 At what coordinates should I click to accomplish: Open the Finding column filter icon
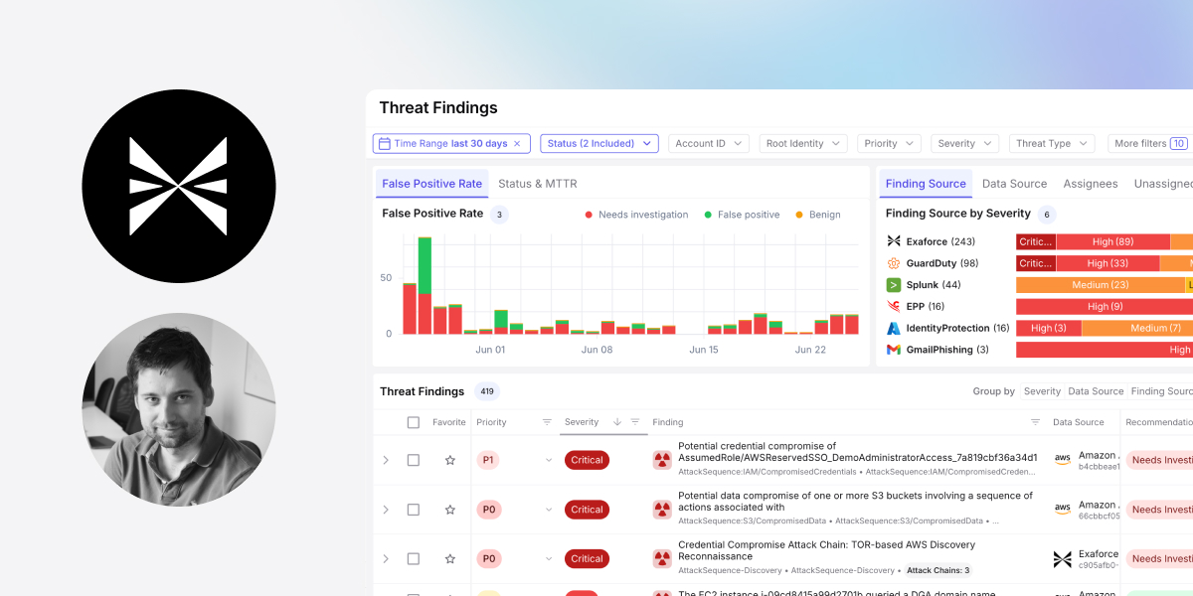pos(1035,422)
